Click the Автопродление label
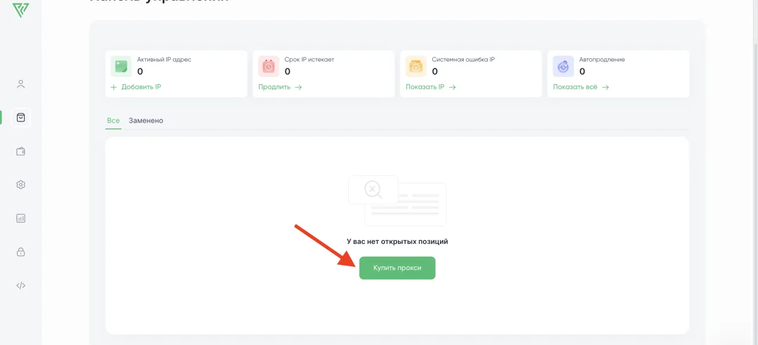Image resolution: width=758 pixels, height=345 pixels. coord(602,60)
